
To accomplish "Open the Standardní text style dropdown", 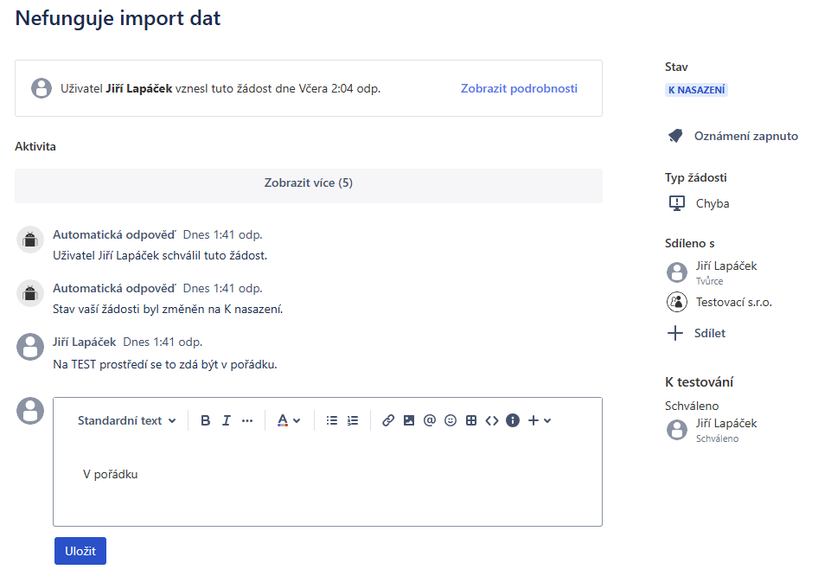I will 126,421.
